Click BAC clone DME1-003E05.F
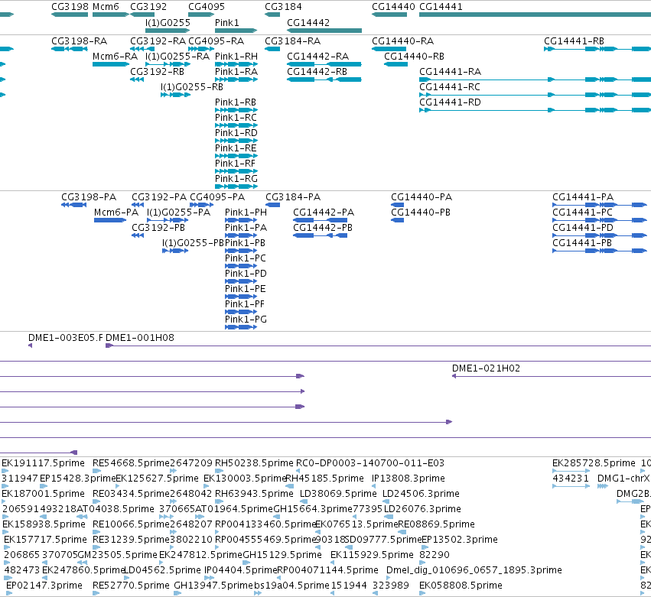This screenshot has height=597, width=651. click(66, 338)
